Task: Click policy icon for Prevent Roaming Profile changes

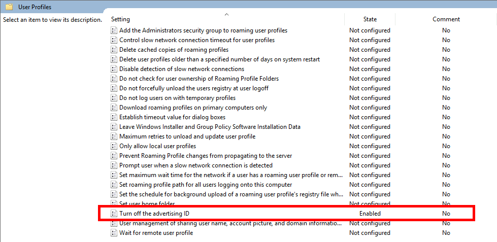Action: pos(114,156)
